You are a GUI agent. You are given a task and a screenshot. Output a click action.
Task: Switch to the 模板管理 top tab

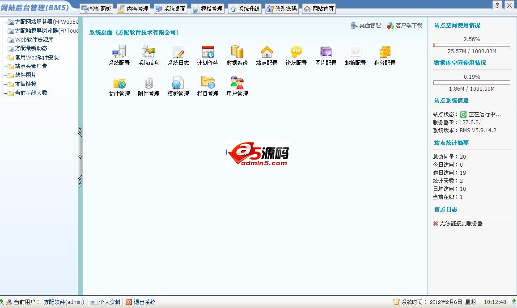208,9
